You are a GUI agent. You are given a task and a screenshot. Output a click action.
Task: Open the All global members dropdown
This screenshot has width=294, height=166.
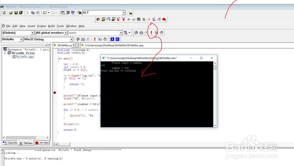66,33
